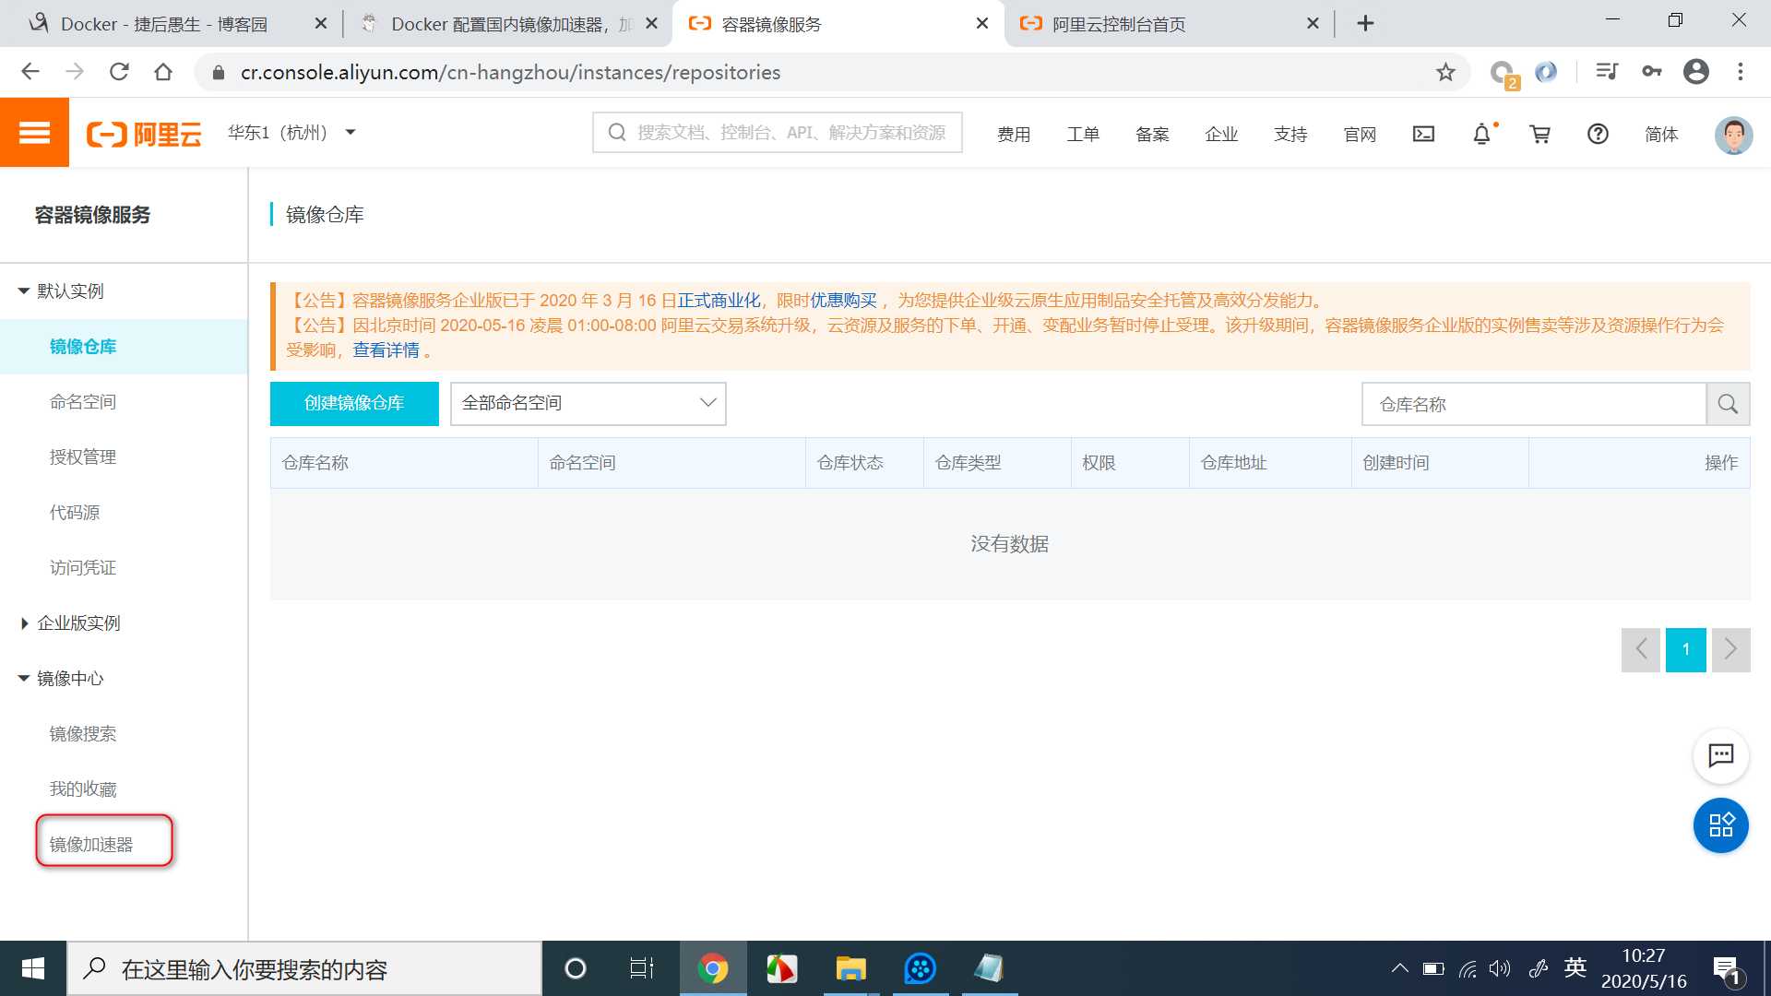Open the extension icon with badge 2
The image size is (1771, 996).
coord(1504,74)
